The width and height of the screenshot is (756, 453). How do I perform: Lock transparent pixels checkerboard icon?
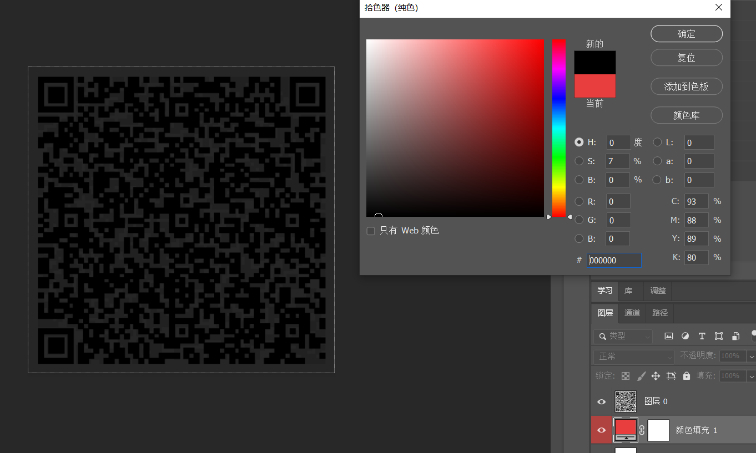pyautogui.click(x=626, y=376)
